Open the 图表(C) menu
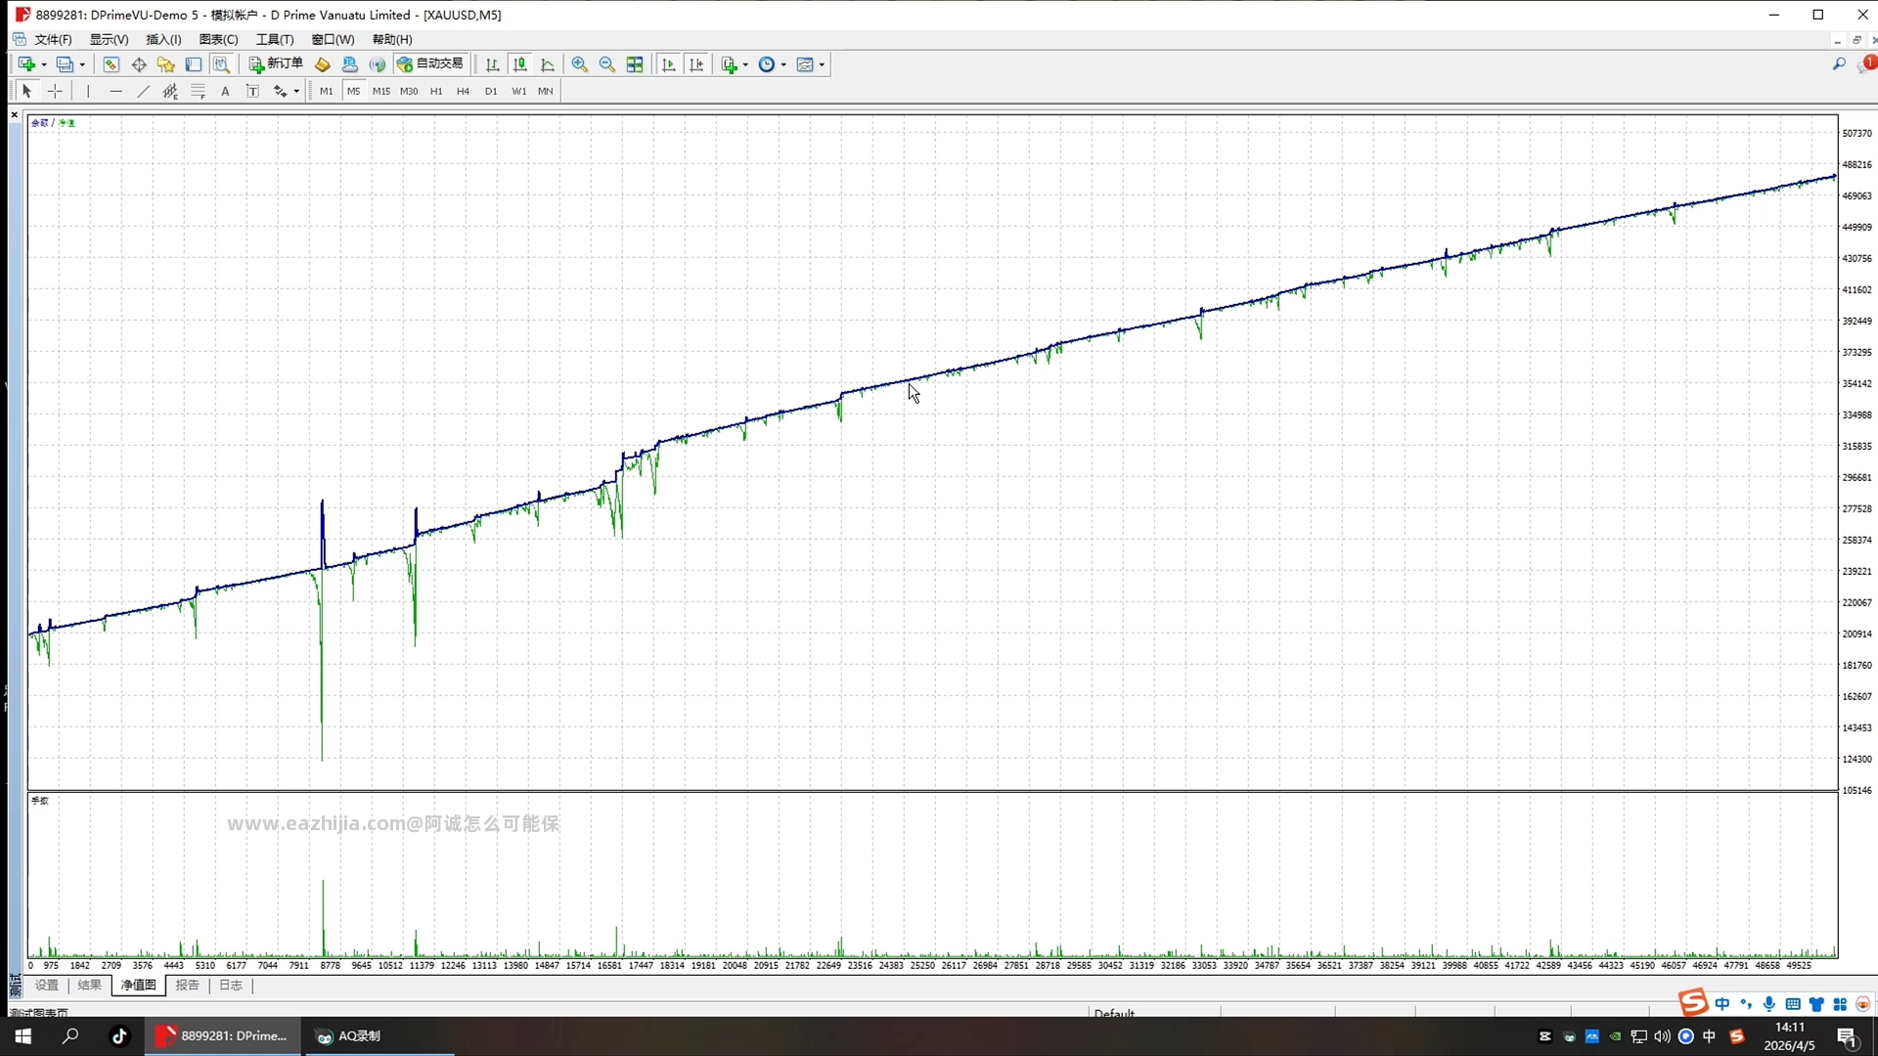This screenshot has width=1878, height=1056. tap(218, 39)
